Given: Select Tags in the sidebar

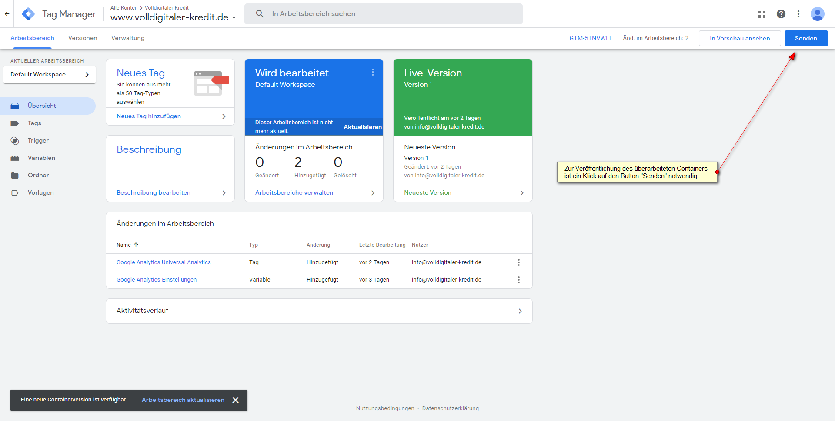Looking at the screenshot, I should coord(48,123).
